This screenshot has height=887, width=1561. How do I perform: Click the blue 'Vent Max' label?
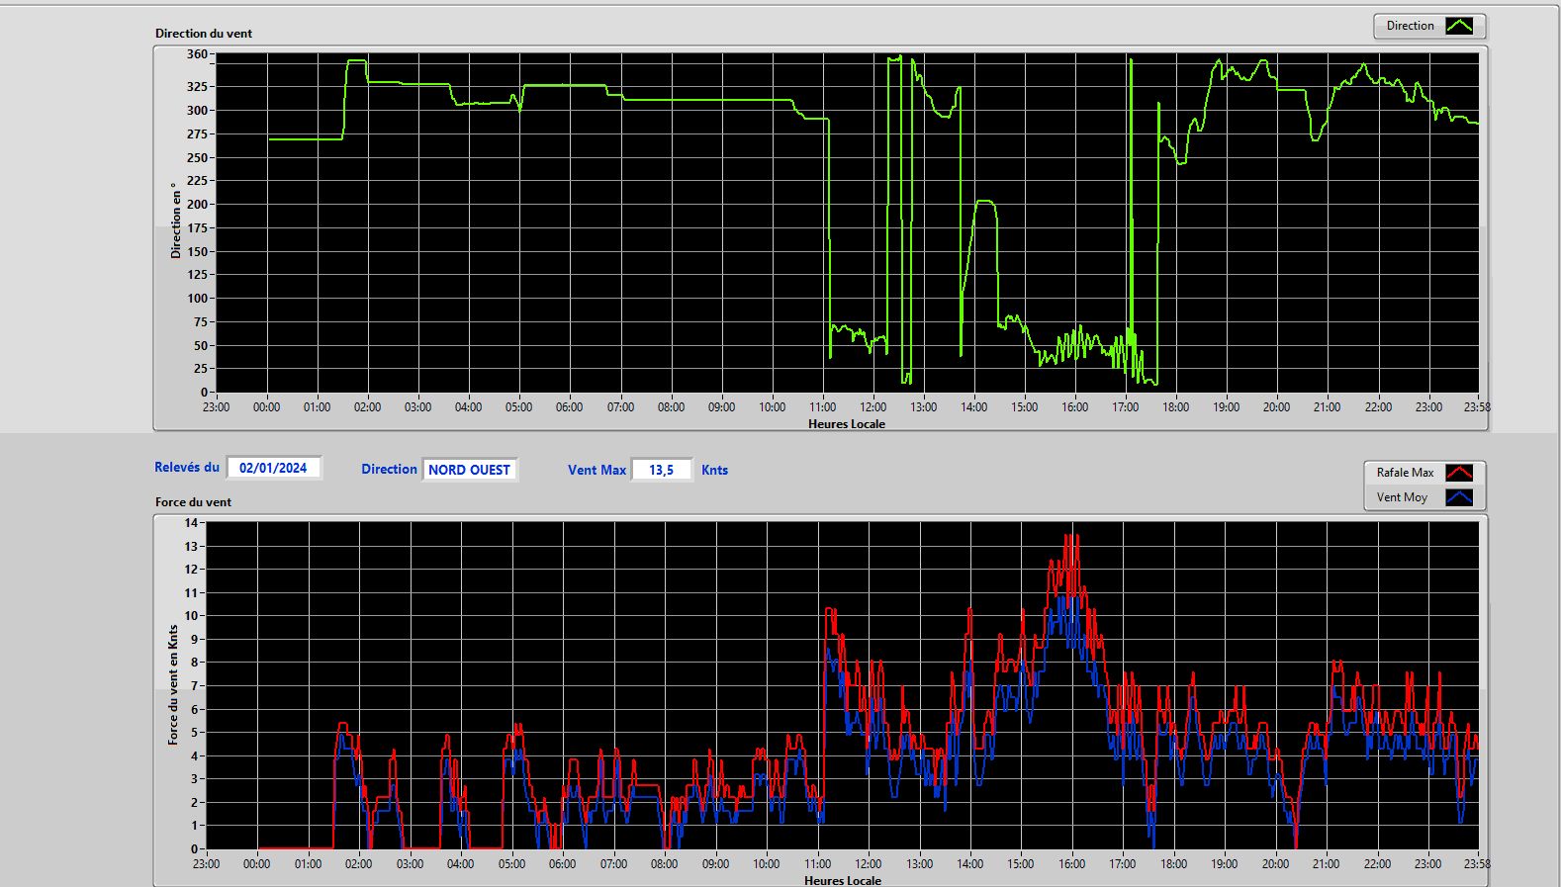click(597, 471)
